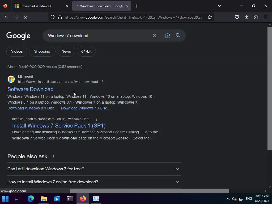
Task: Save to Pocket icon in toolbar
Action: pyautogui.click(x=237, y=17)
